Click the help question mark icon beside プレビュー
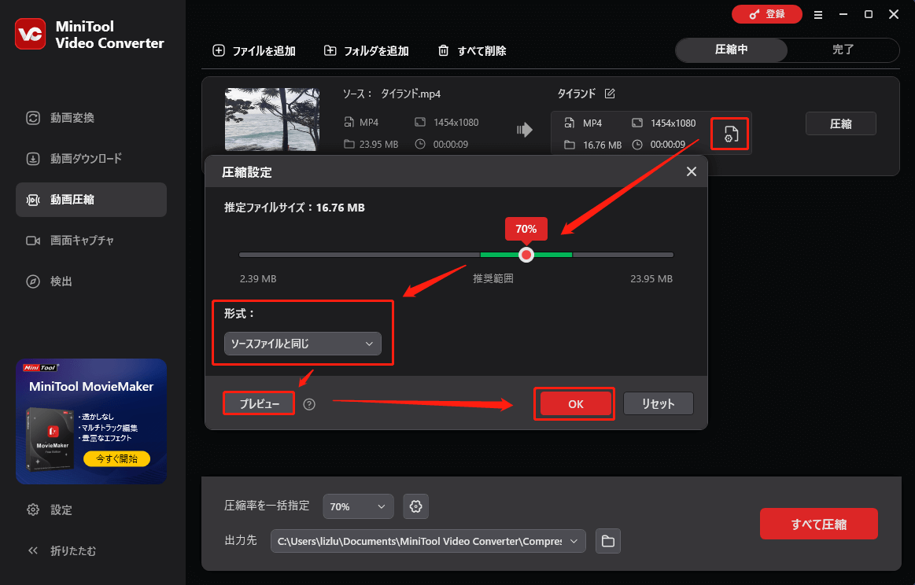Viewport: 915px width, 585px height. tap(309, 404)
